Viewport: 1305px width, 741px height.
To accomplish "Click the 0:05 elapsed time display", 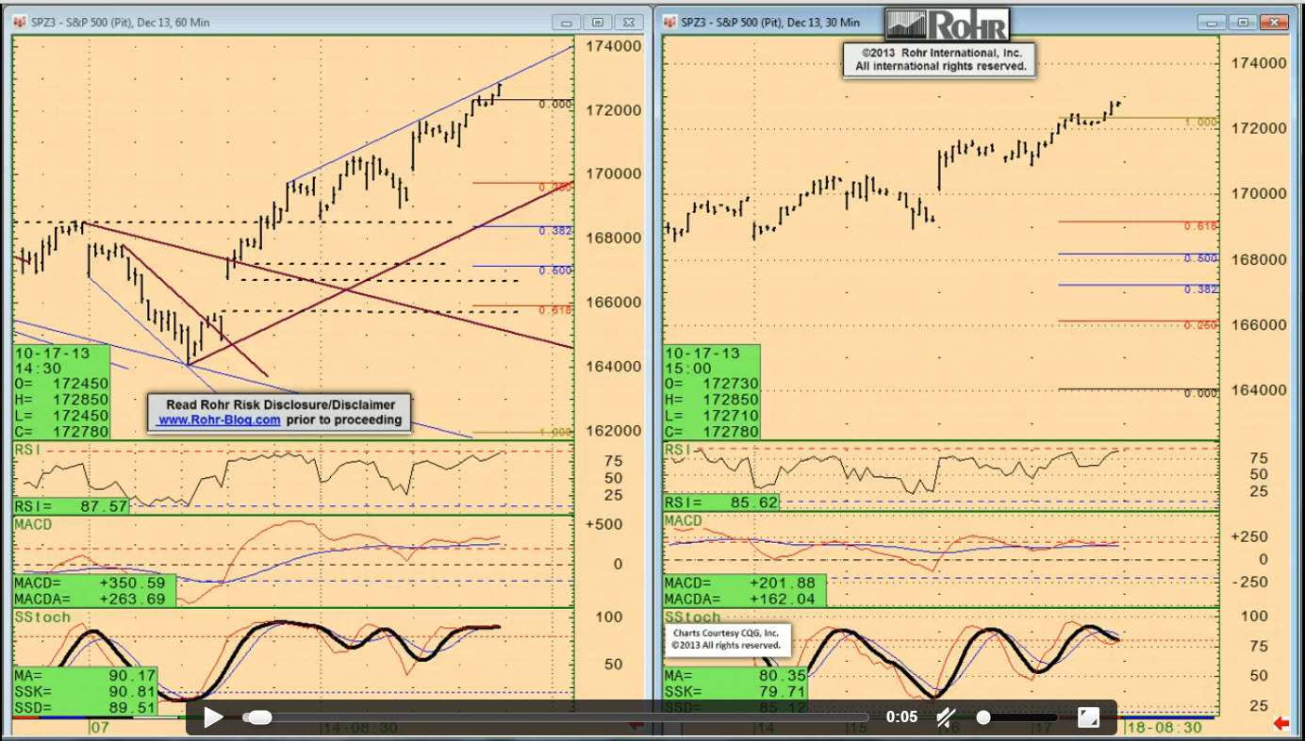I will click(x=901, y=717).
